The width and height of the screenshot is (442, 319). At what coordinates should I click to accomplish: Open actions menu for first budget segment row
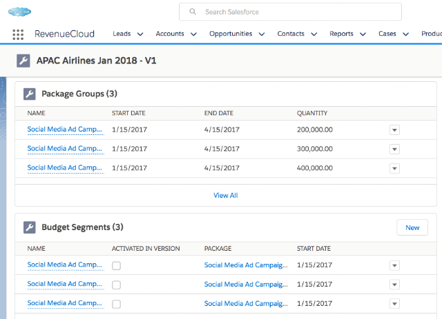tap(394, 265)
